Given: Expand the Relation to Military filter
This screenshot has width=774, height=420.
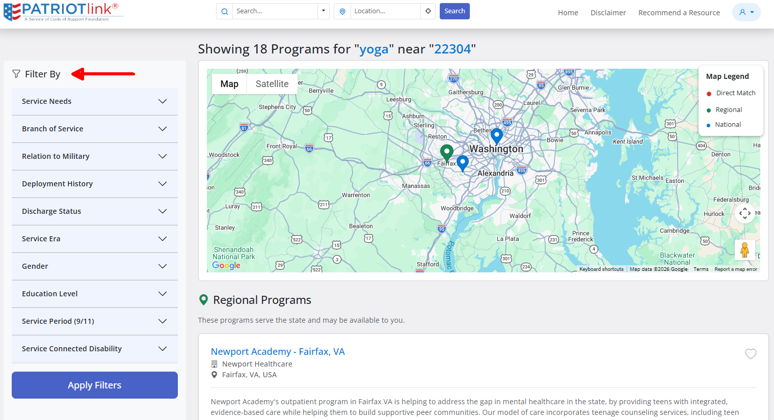Looking at the screenshot, I should click(95, 156).
